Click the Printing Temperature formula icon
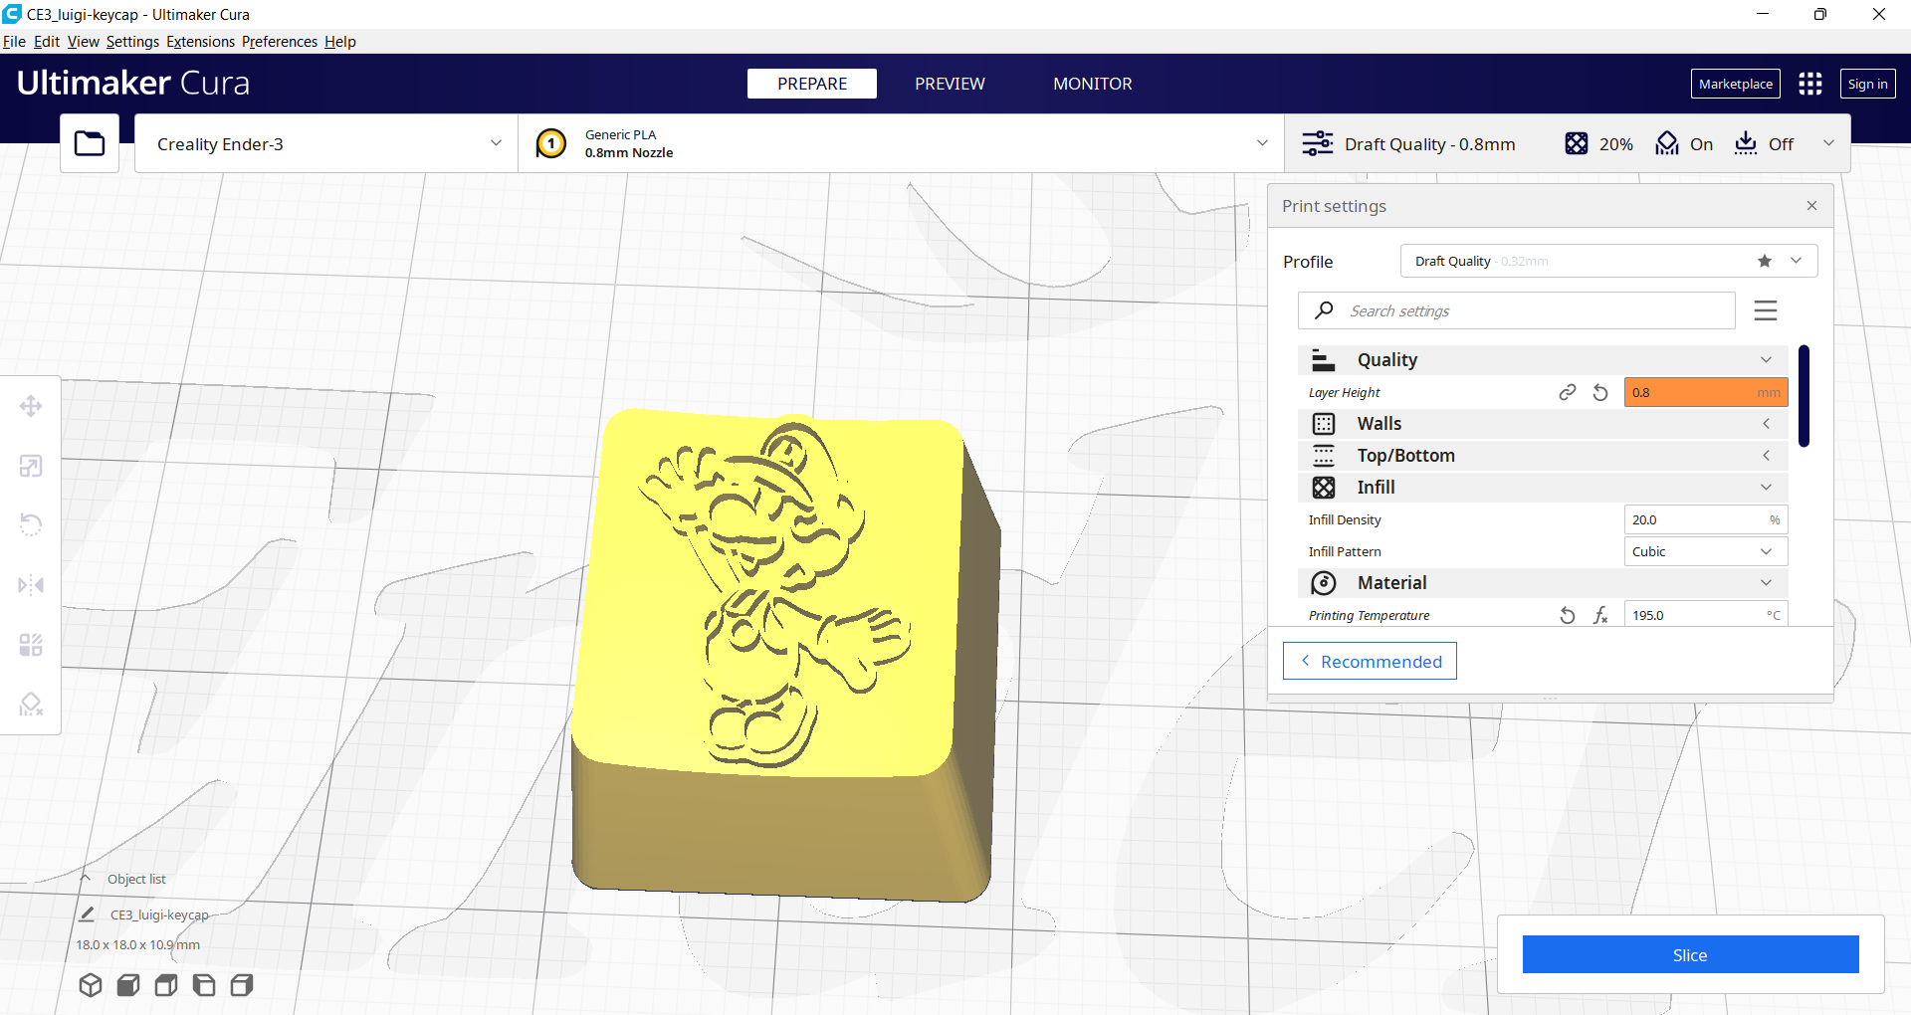Image resolution: width=1911 pixels, height=1015 pixels. tap(1600, 616)
